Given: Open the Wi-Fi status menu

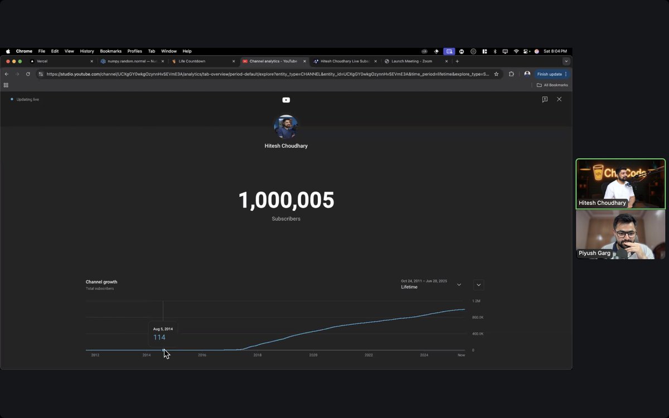Looking at the screenshot, I should 516,51.
